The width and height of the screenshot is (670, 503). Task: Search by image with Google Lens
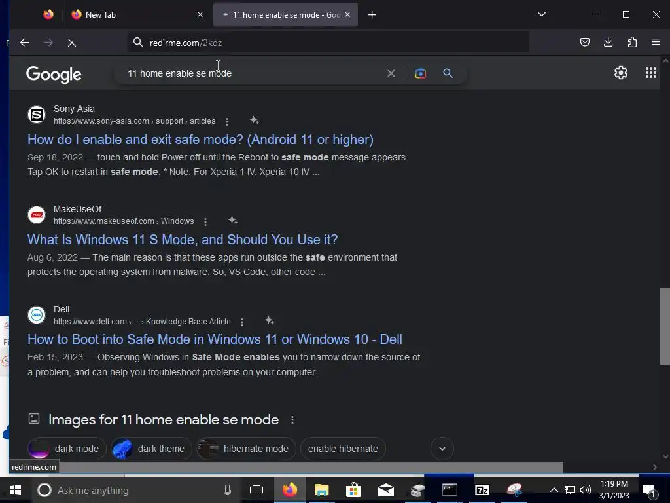[421, 73]
